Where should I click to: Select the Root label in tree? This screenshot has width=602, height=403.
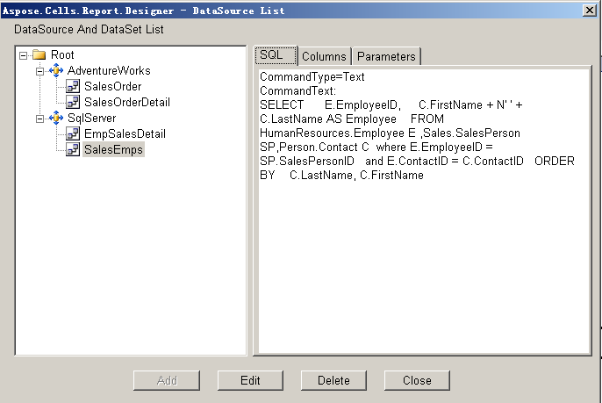(x=62, y=55)
